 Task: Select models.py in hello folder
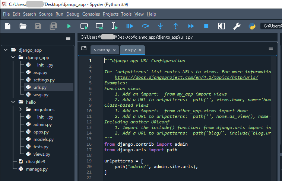coord(44,139)
